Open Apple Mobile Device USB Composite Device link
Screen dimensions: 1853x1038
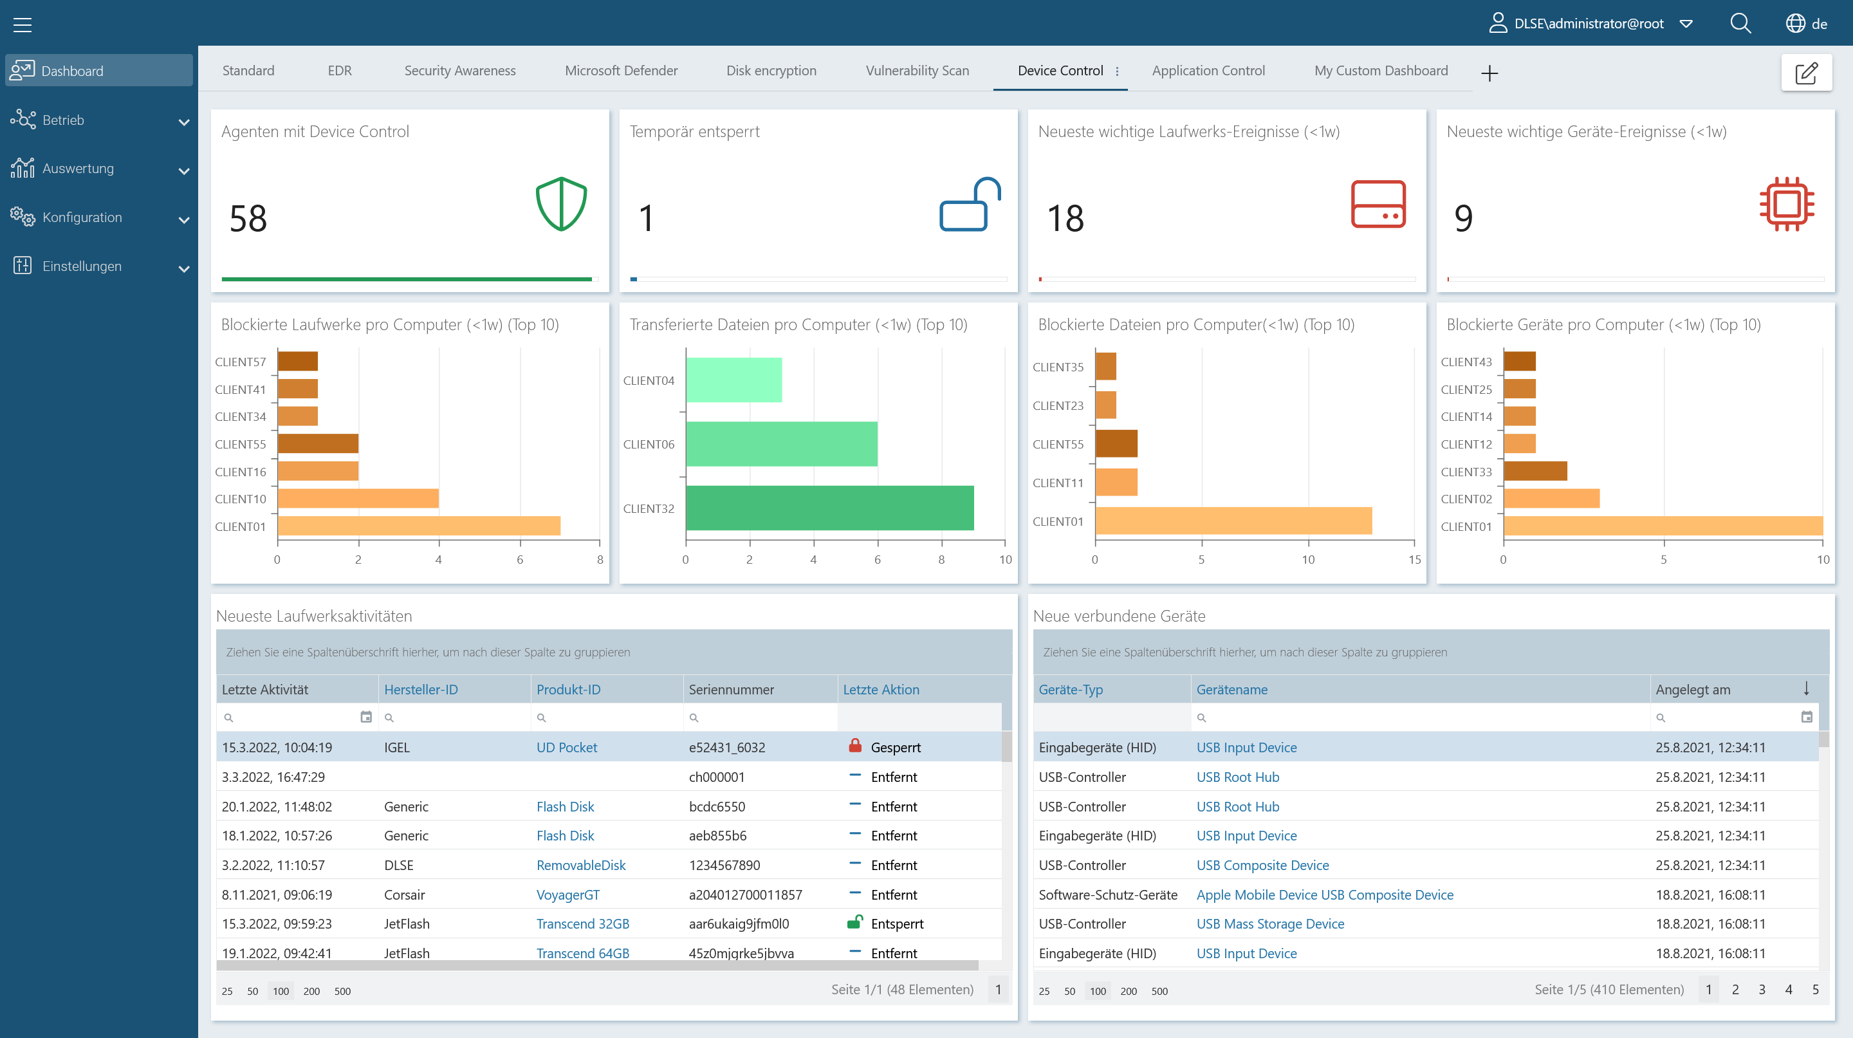click(1325, 894)
